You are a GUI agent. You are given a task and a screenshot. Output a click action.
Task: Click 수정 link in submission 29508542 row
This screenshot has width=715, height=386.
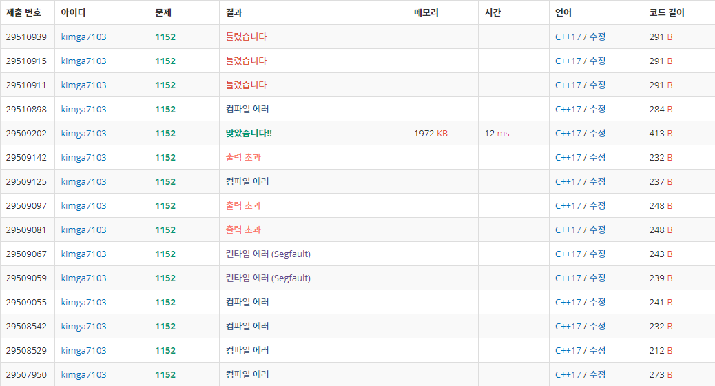597,327
